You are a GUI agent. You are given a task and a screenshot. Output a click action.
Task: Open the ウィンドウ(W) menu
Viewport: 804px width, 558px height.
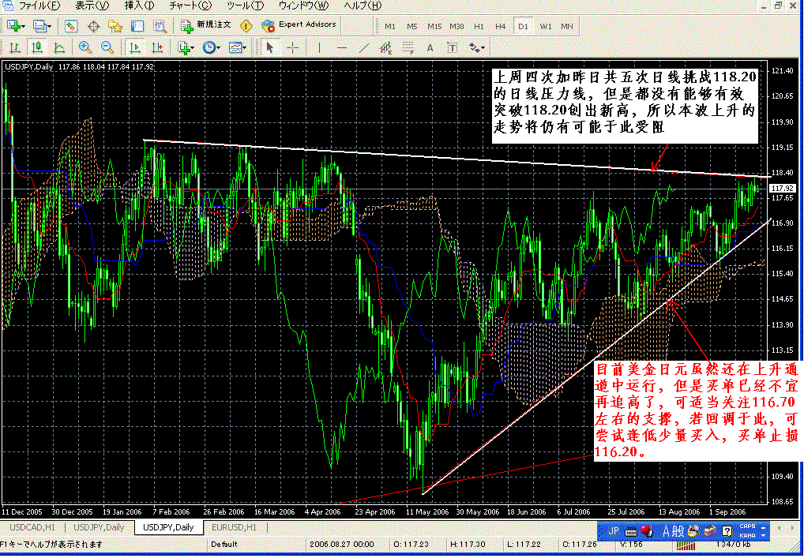pyautogui.click(x=303, y=6)
